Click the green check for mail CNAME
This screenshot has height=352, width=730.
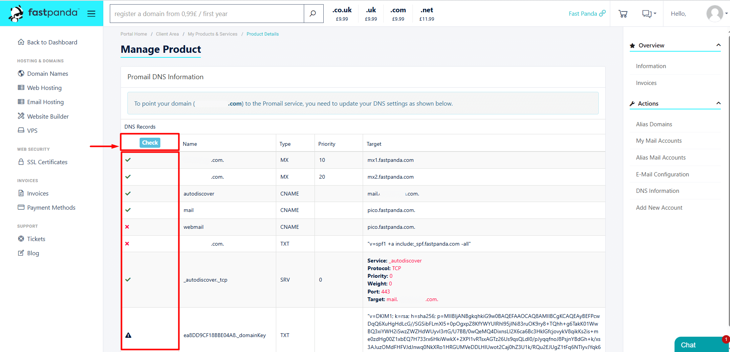pos(128,210)
